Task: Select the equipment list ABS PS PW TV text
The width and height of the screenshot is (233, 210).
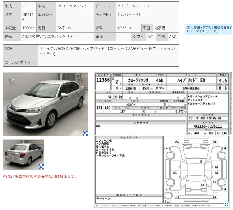Action: click(x=48, y=37)
